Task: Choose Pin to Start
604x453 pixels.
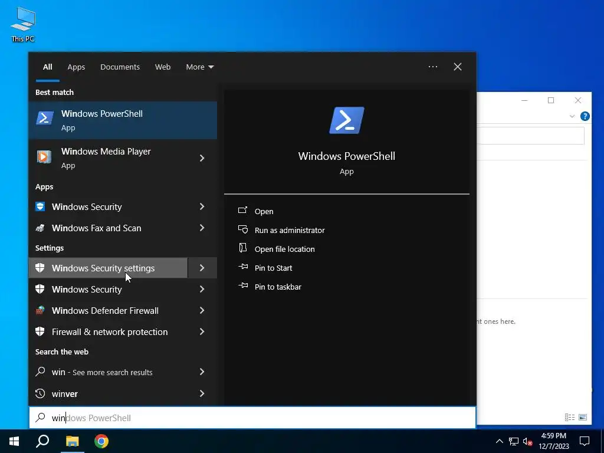Action: [x=274, y=268]
